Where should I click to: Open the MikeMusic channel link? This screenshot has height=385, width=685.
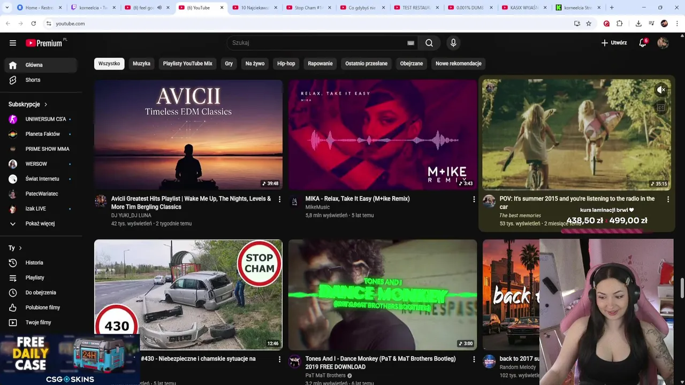317,207
